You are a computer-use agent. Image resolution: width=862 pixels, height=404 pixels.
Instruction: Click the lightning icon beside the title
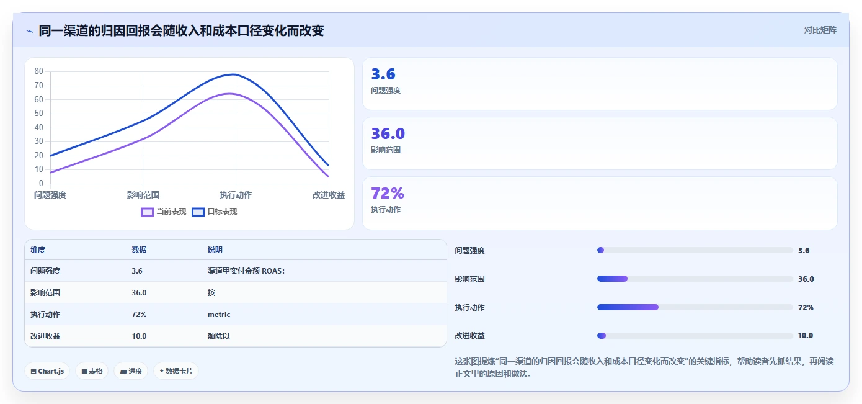[29, 30]
